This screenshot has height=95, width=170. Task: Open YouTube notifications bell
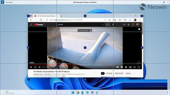(x=133, y=25)
